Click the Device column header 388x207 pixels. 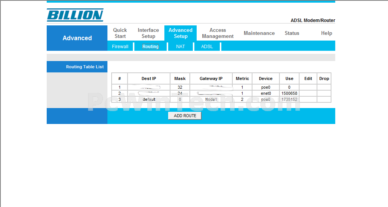click(x=265, y=78)
